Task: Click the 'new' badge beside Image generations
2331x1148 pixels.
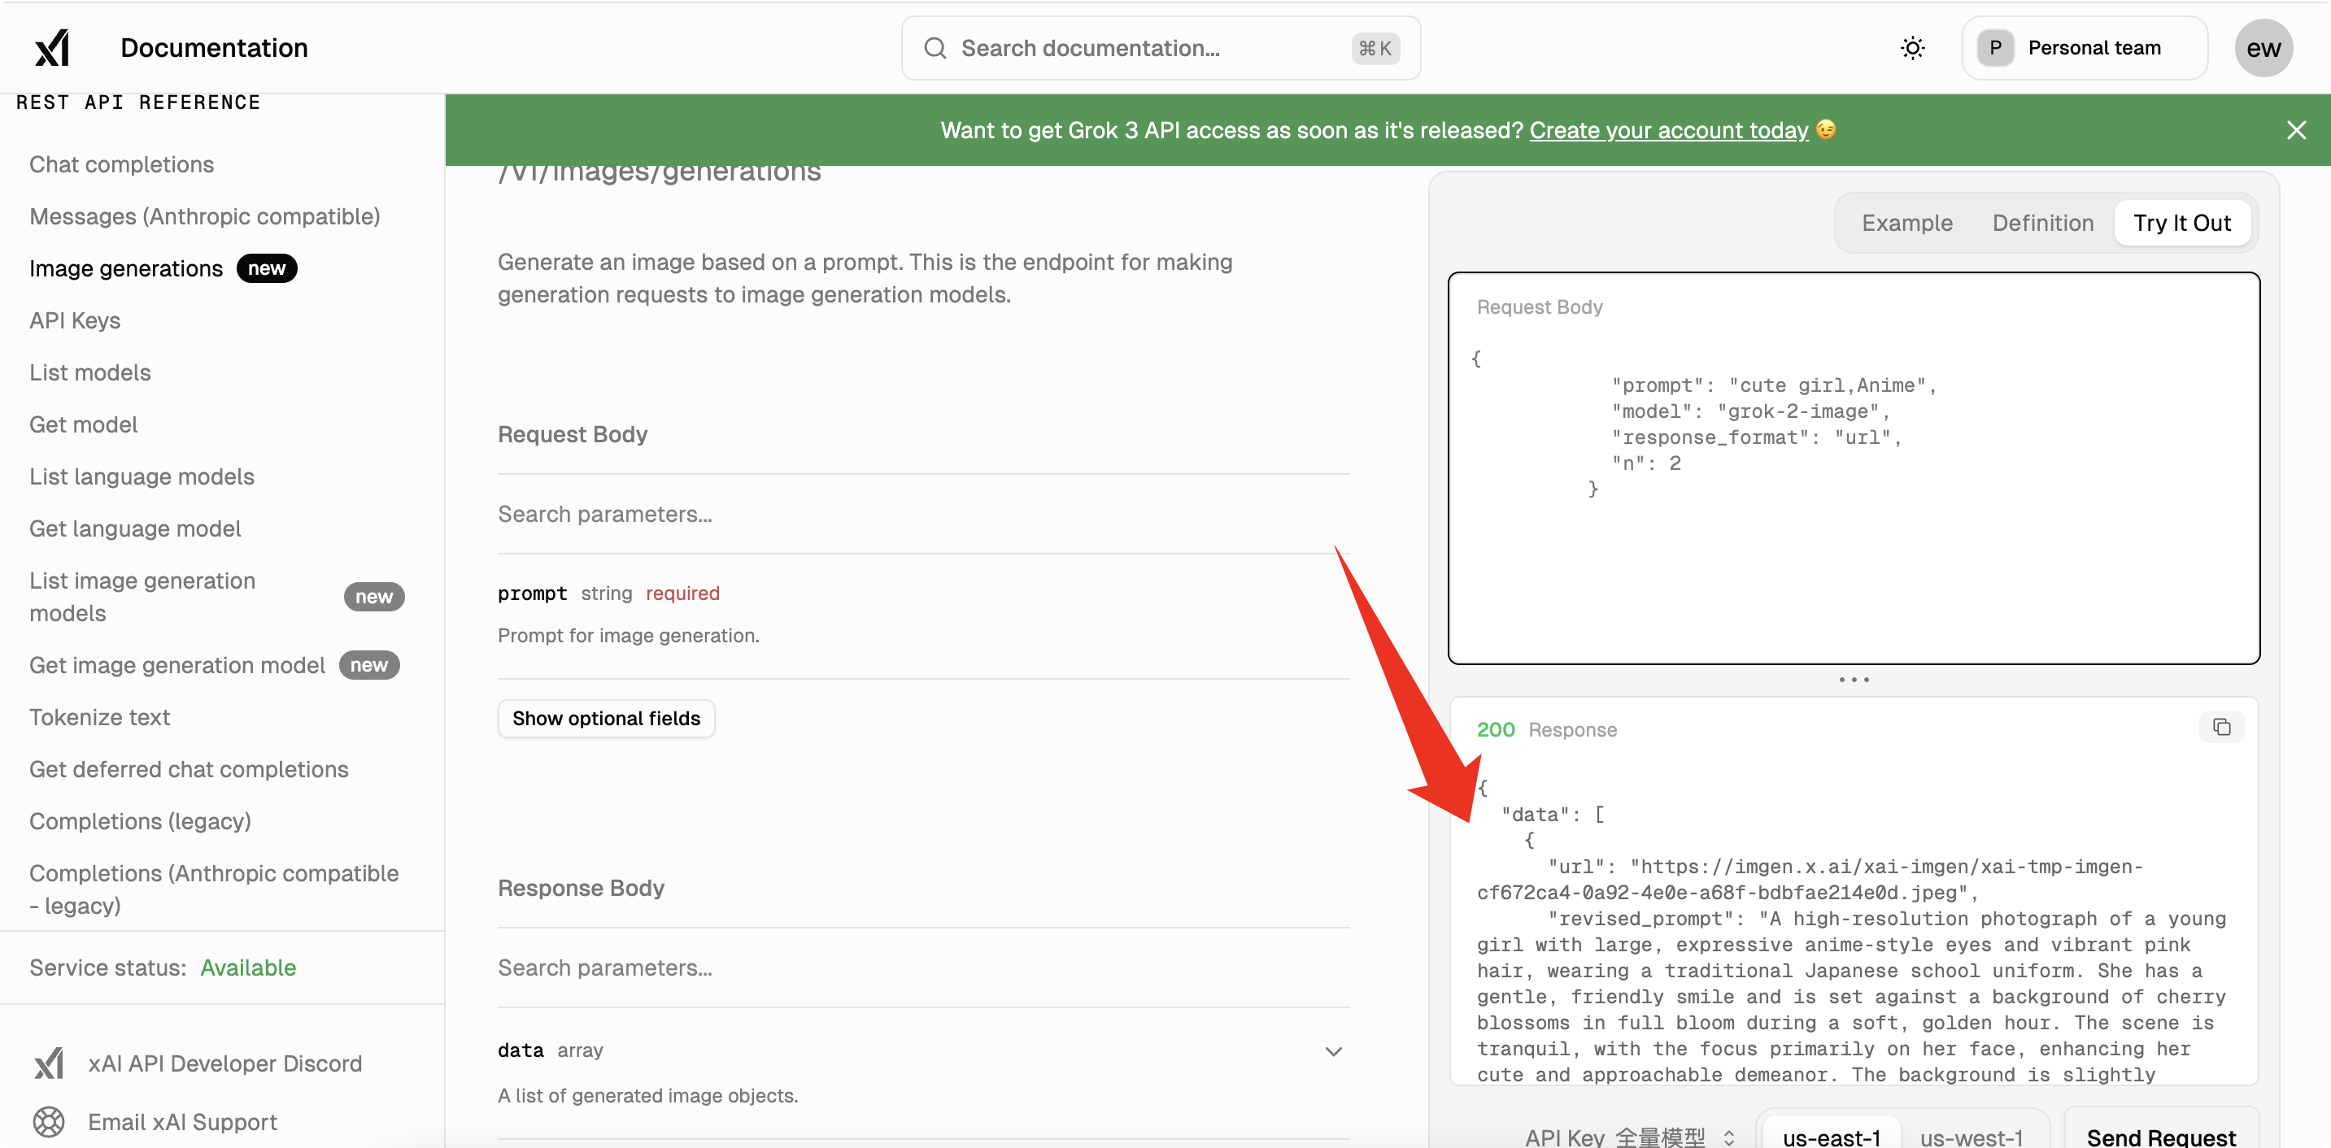Action: 266,268
